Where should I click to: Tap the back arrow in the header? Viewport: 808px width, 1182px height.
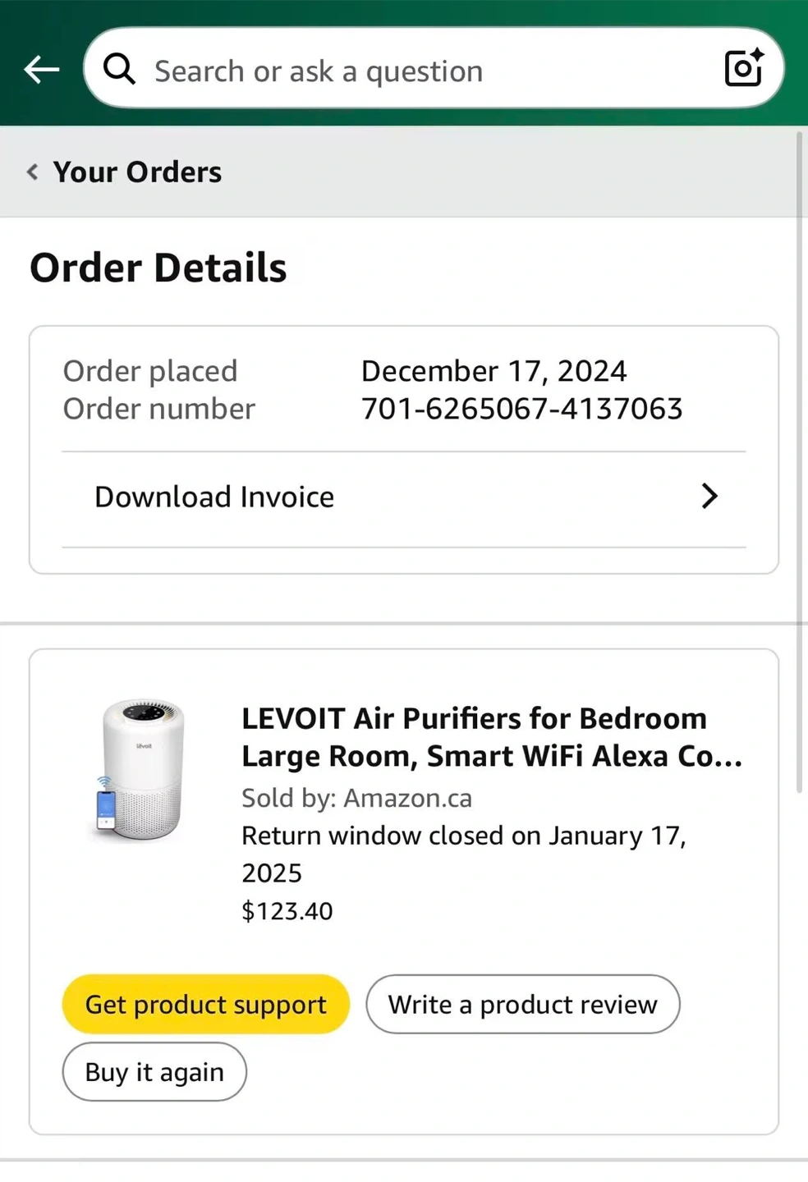point(42,70)
